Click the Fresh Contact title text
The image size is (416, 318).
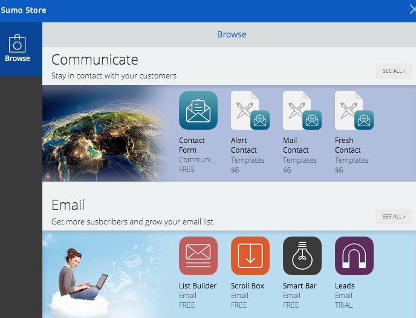click(x=348, y=145)
